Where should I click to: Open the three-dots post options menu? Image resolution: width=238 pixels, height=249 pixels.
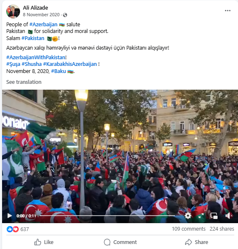[228, 11]
